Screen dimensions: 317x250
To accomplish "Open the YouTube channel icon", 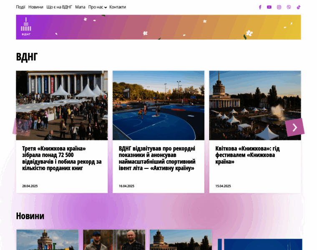I will (x=269, y=7).
